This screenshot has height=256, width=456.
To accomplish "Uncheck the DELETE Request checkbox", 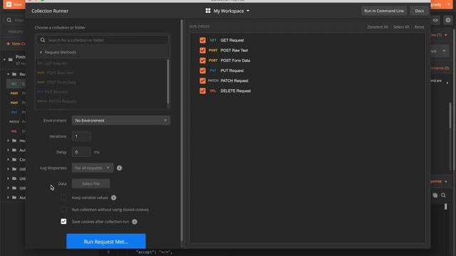I will click(x=202, y=91).
